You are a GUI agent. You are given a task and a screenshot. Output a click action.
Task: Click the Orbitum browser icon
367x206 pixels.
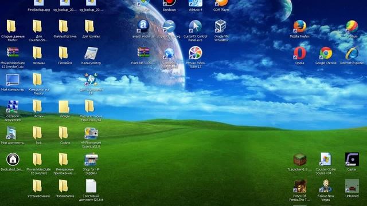tap(352, 26)
